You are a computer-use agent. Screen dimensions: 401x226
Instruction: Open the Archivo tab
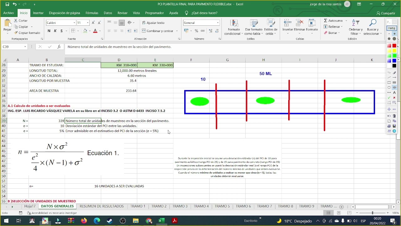tap(8, 13)
